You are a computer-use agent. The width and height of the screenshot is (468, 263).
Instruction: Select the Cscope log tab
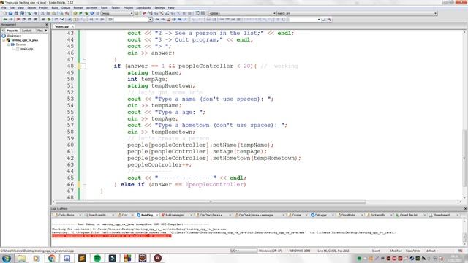pos(296,215)
